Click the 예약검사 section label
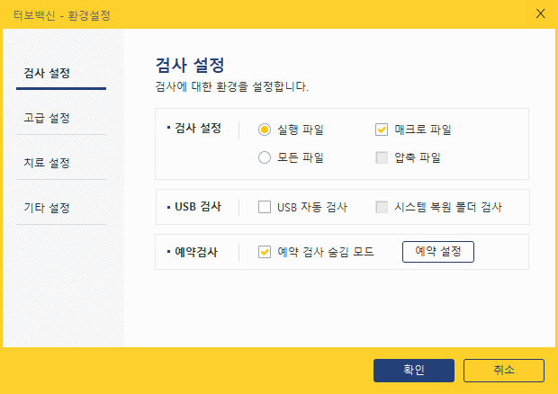This screenshot has width=558, height=394. pos(195,251)
